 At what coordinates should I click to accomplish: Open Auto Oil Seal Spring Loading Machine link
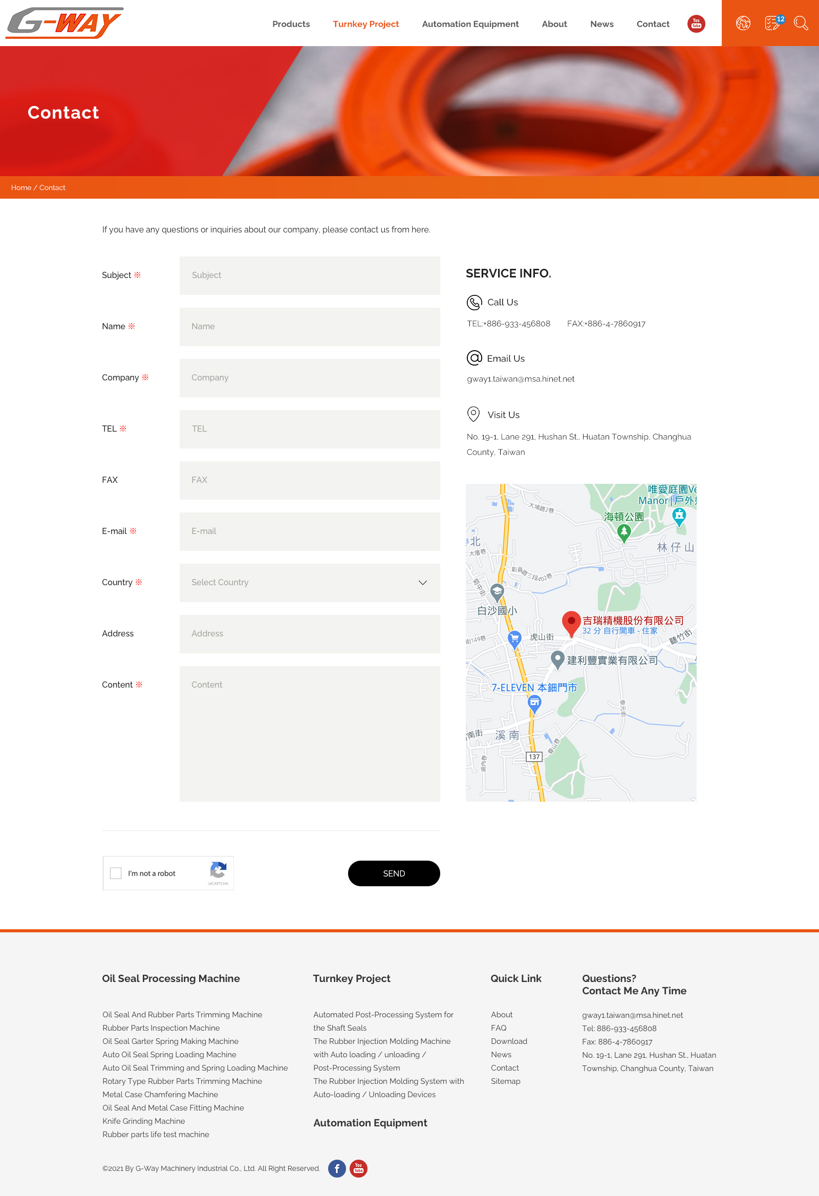pyautogui.click(x=169, y=1055)
